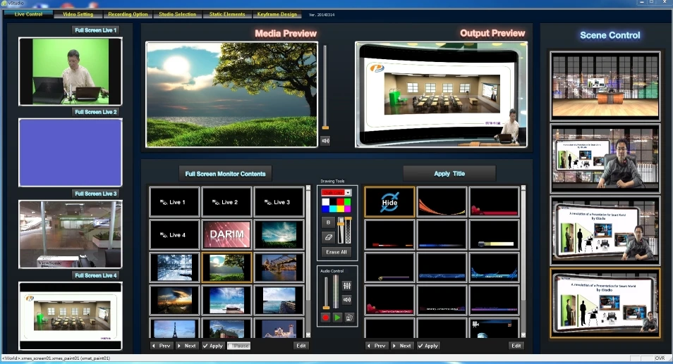The image size is (673, 364).
Task: Pick the green chalk color swatch
Action: click(347, 201)
